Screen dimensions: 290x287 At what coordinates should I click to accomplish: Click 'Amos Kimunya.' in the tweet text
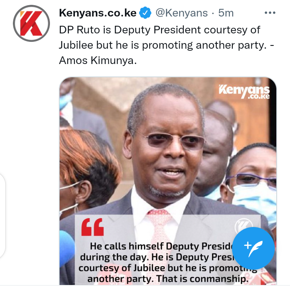click(x=98, y=60)
